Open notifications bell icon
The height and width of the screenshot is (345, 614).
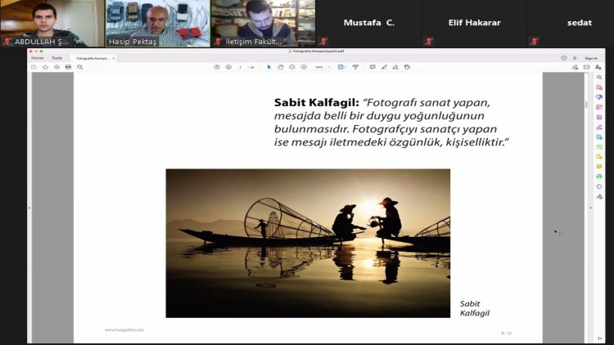(575, 58)
